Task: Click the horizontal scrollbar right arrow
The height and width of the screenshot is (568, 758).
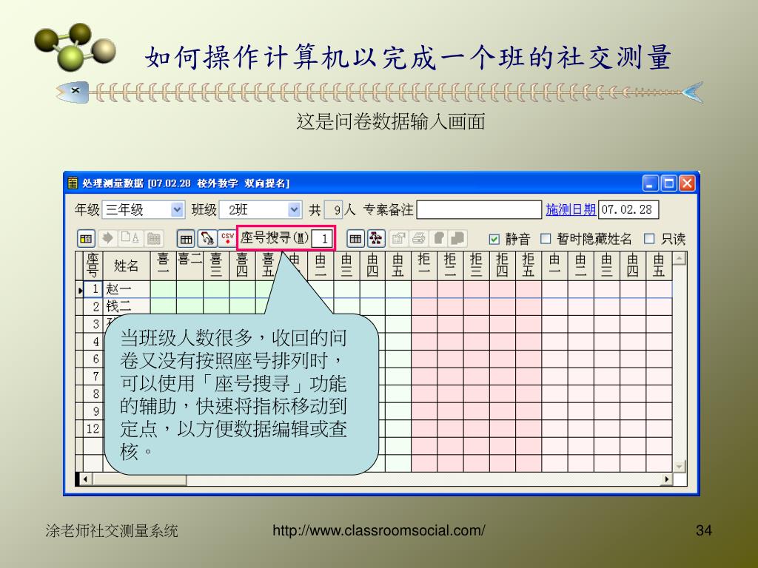Action: tap(667, 479)
